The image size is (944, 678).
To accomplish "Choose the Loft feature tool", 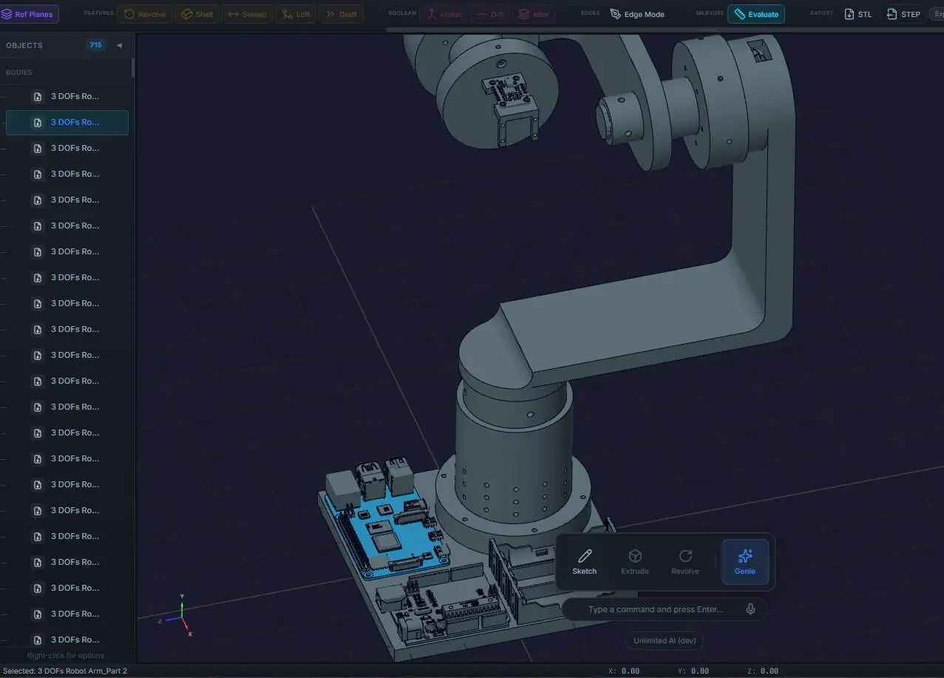I will pos(296,14).
